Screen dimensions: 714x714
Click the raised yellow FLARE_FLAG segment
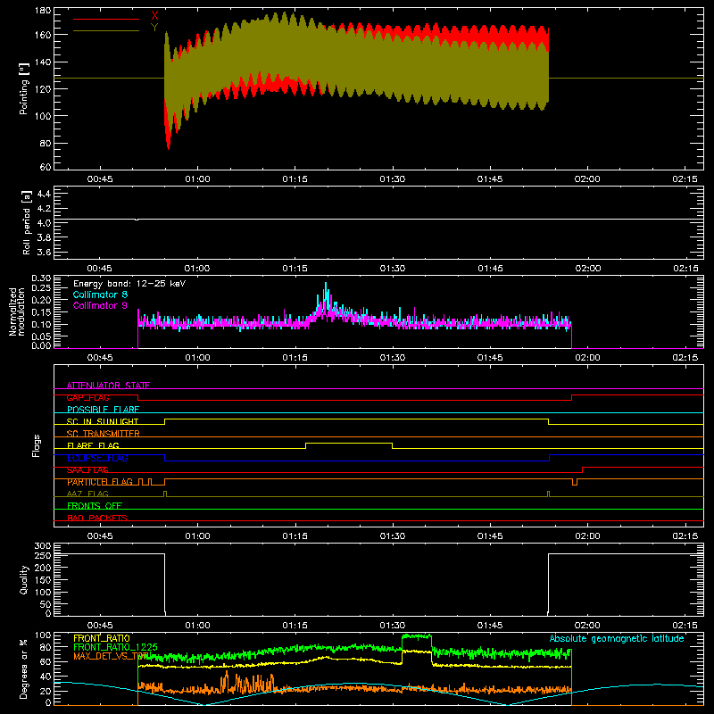tap(349, 443)
